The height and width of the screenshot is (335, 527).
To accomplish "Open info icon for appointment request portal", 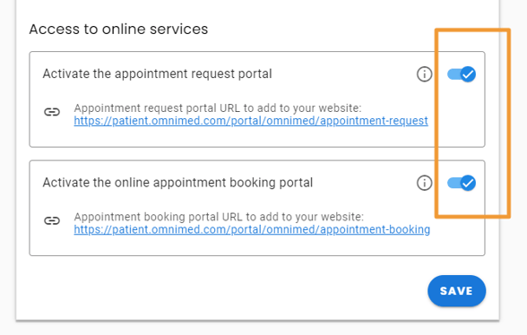I will 424,74.
